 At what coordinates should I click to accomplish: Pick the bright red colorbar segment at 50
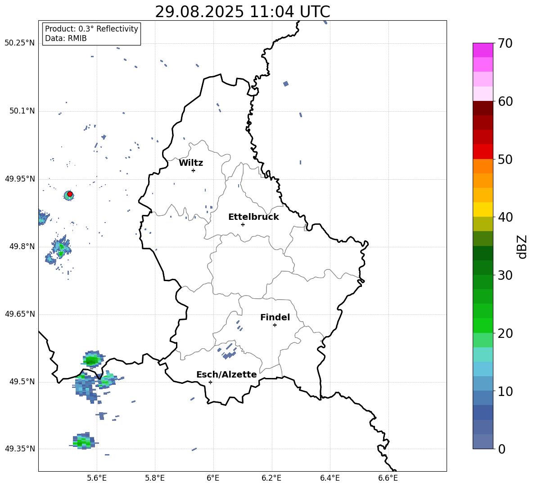483,152
